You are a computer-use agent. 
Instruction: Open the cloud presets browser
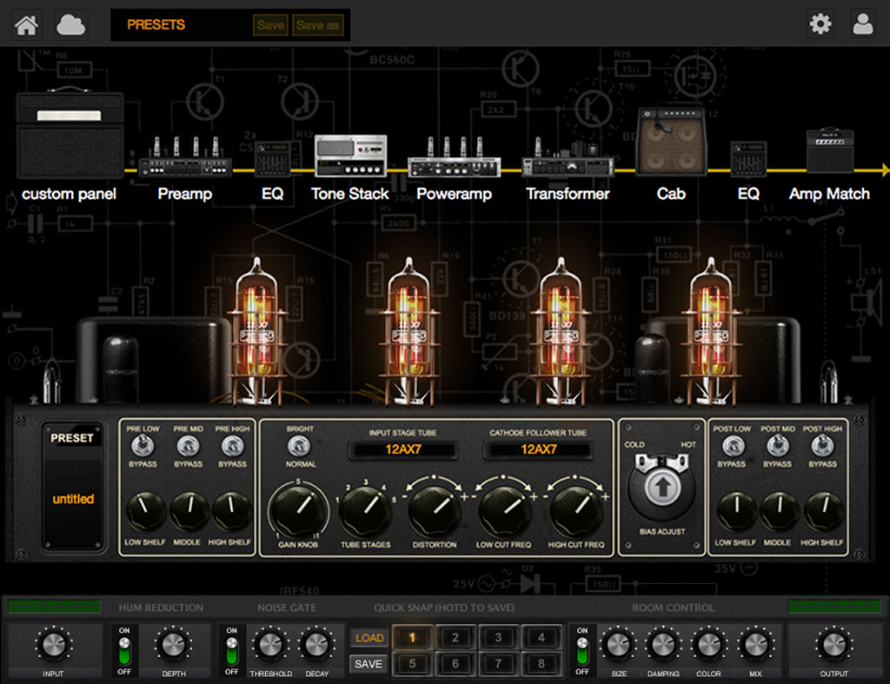70,24
